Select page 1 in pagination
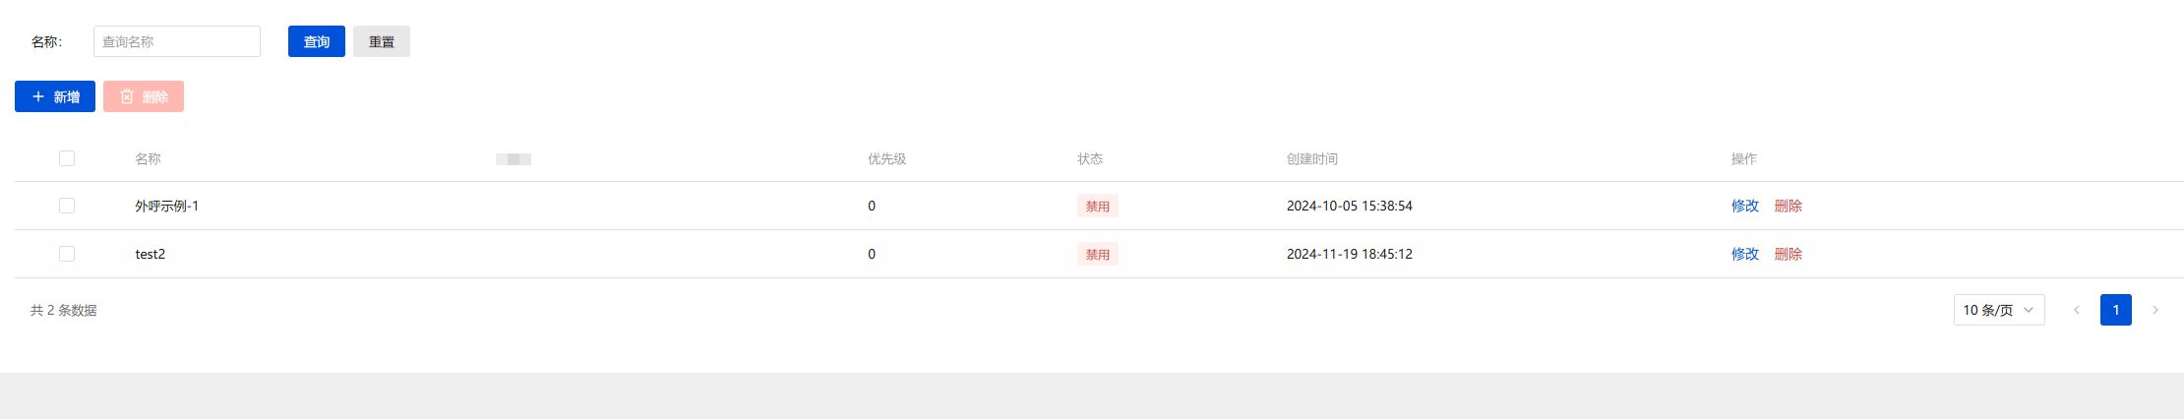The width and height of the screenshot is (2184, 419). tap(2116, 310)
